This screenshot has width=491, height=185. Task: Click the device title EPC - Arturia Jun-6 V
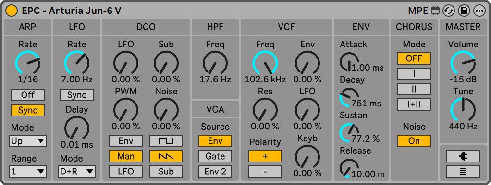pos(72,11)
